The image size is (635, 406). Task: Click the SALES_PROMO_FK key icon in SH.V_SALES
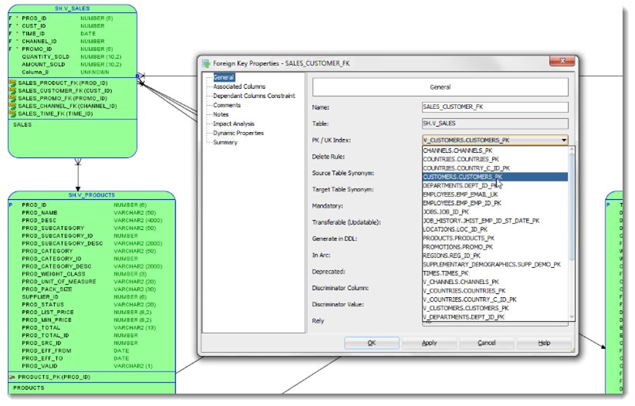click(12, 98)
